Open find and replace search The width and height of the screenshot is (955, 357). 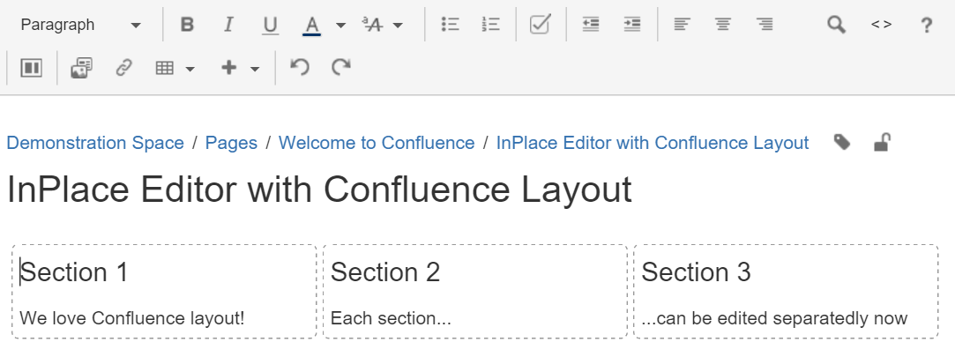836,25
